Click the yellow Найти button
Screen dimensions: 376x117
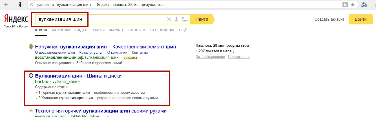(x=202, y=19)
